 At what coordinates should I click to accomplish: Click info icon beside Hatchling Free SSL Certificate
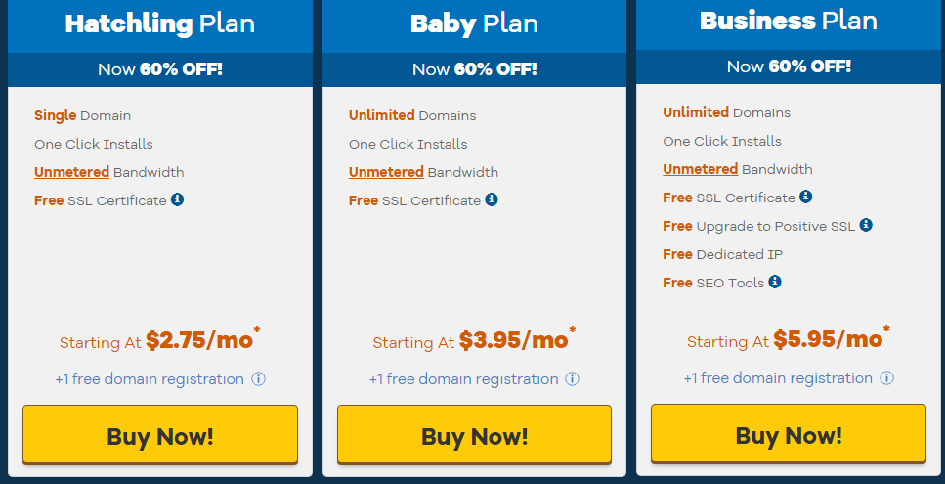(x=177, y=199)
